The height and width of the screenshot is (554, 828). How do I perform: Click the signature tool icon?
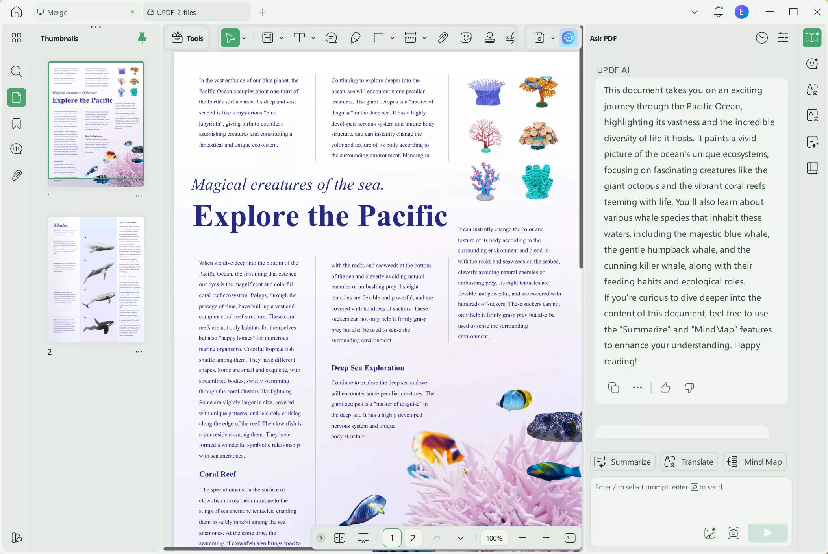pos(510,38)
